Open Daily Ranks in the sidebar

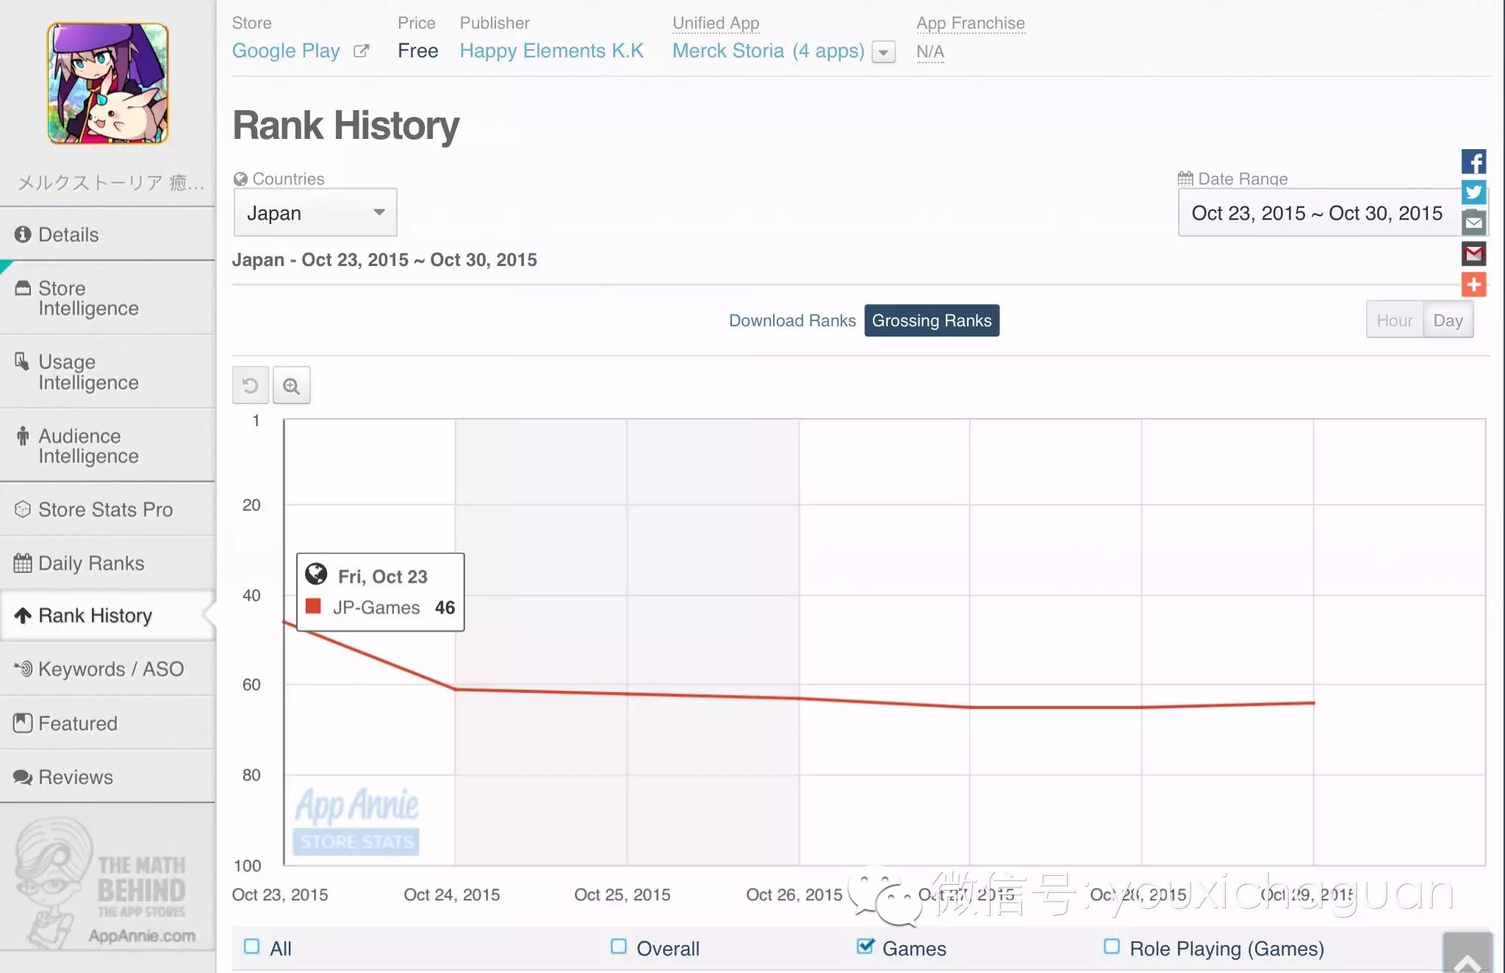91,563
